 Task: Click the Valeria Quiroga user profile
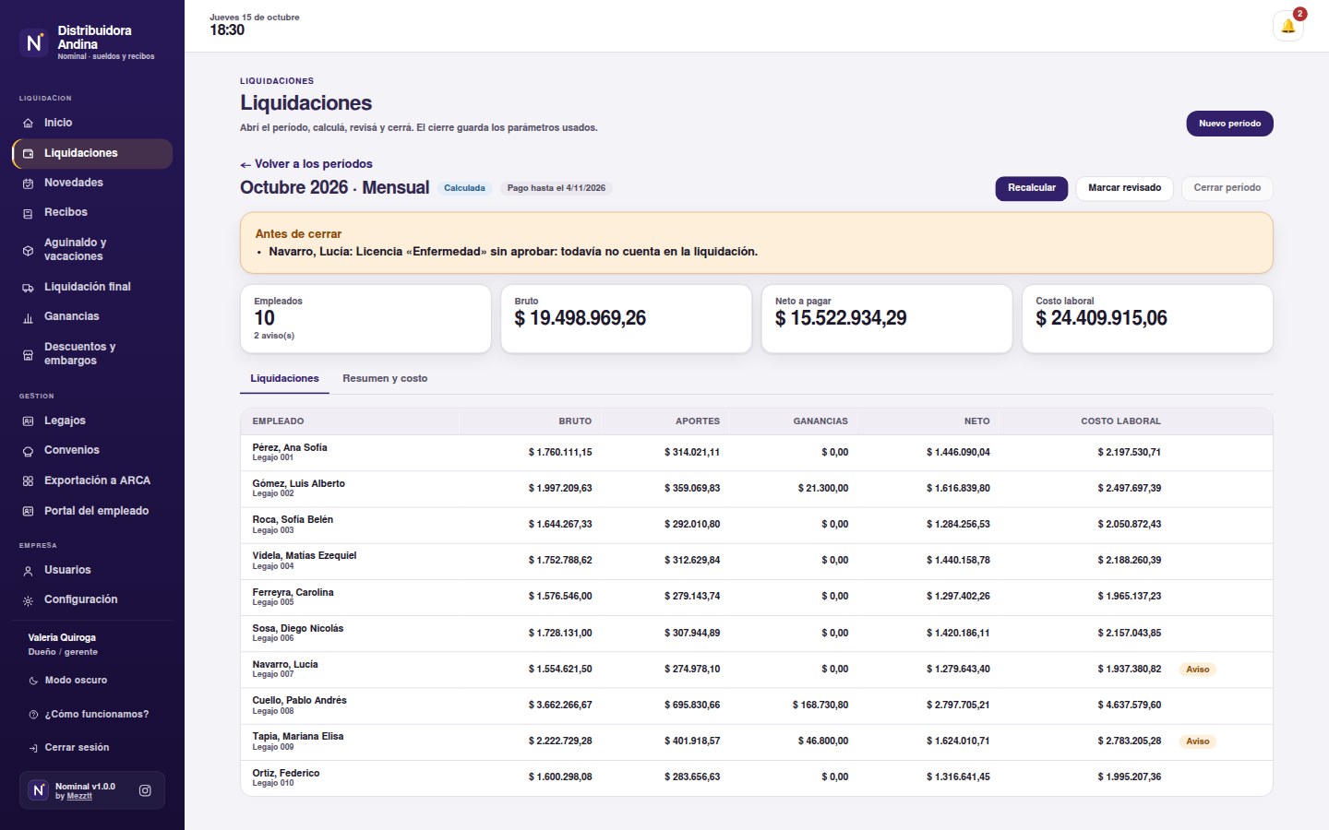tap(63, 644)
